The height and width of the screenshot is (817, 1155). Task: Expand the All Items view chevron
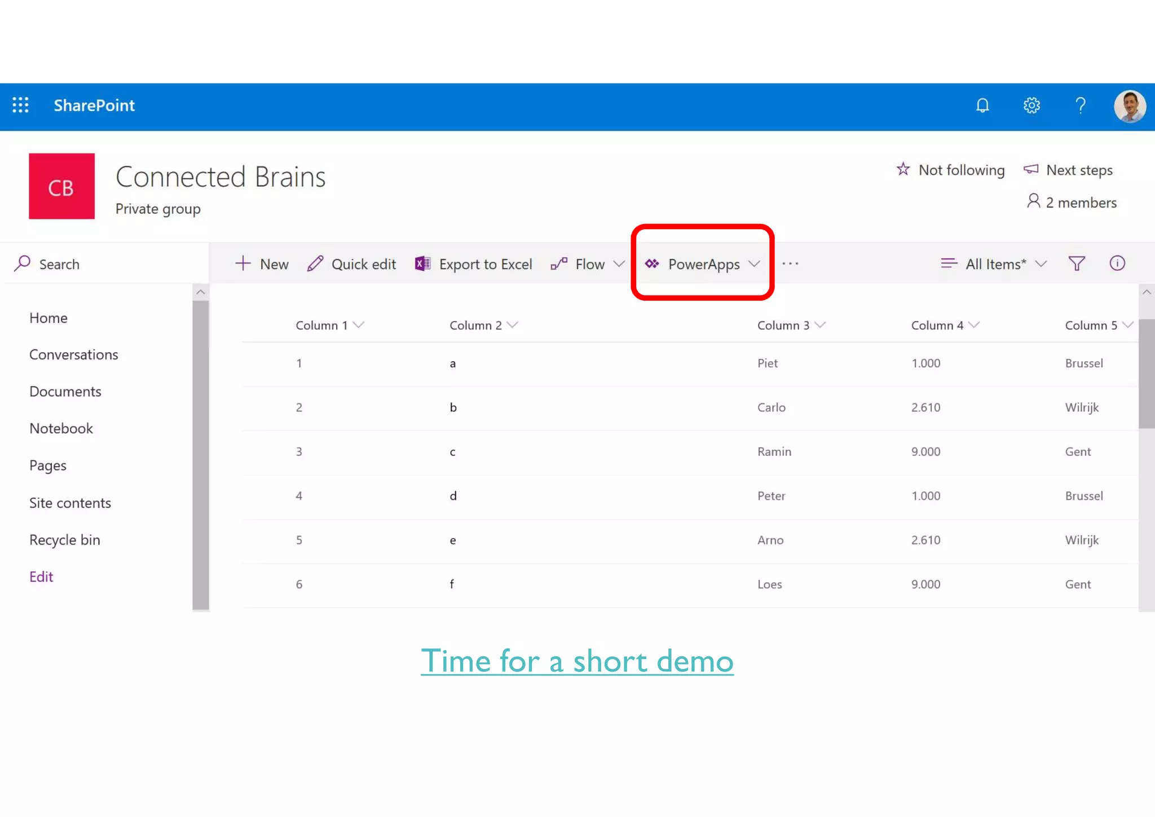[1041, 263]
